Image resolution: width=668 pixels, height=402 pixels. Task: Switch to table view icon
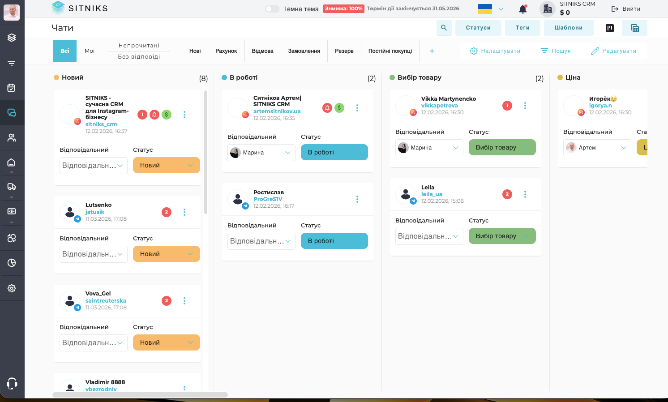pos(634,27)
